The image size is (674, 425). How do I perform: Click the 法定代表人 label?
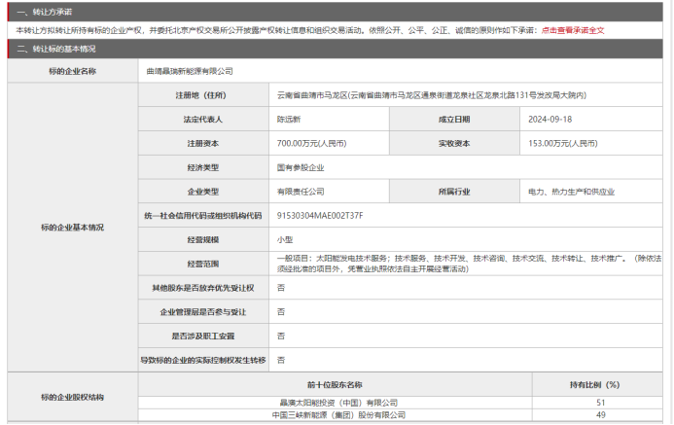203,120
